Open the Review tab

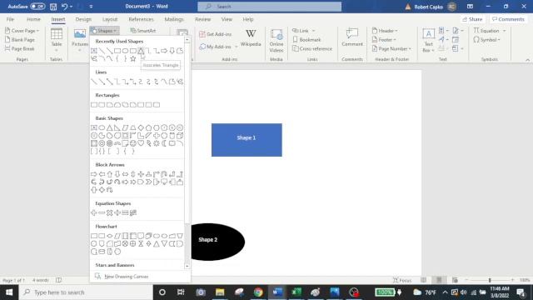(x=202, y=19)
